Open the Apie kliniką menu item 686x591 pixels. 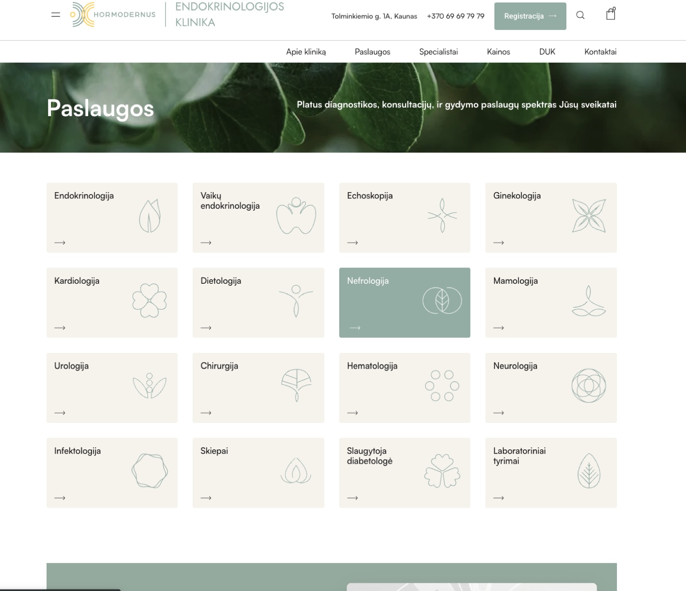[x=306, y=52]
